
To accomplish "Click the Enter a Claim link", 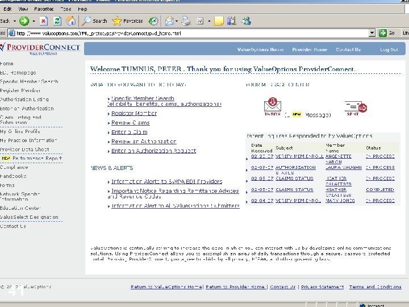I will 130,132.
